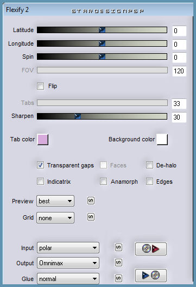Click the S icon beside Grid dropdown
This screenshot has width=196, height=287.
coord(91,217)
